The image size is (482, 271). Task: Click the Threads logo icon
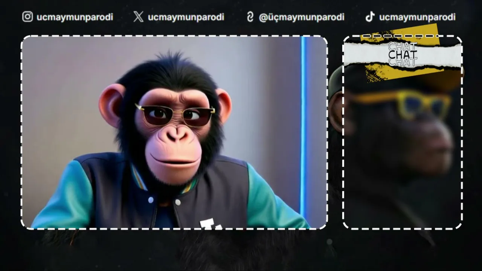tap(250, 17)
